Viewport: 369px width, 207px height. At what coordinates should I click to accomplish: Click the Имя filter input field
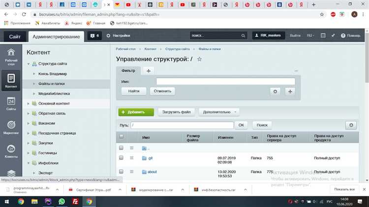click(226, 82)
